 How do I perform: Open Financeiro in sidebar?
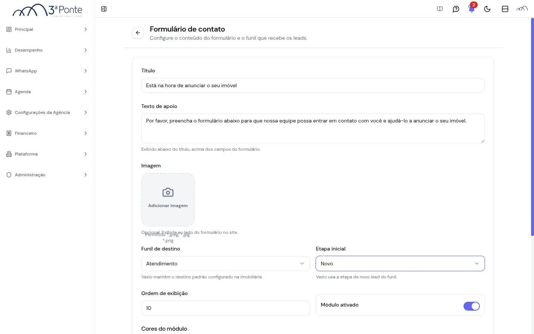[x=47, y=133]
